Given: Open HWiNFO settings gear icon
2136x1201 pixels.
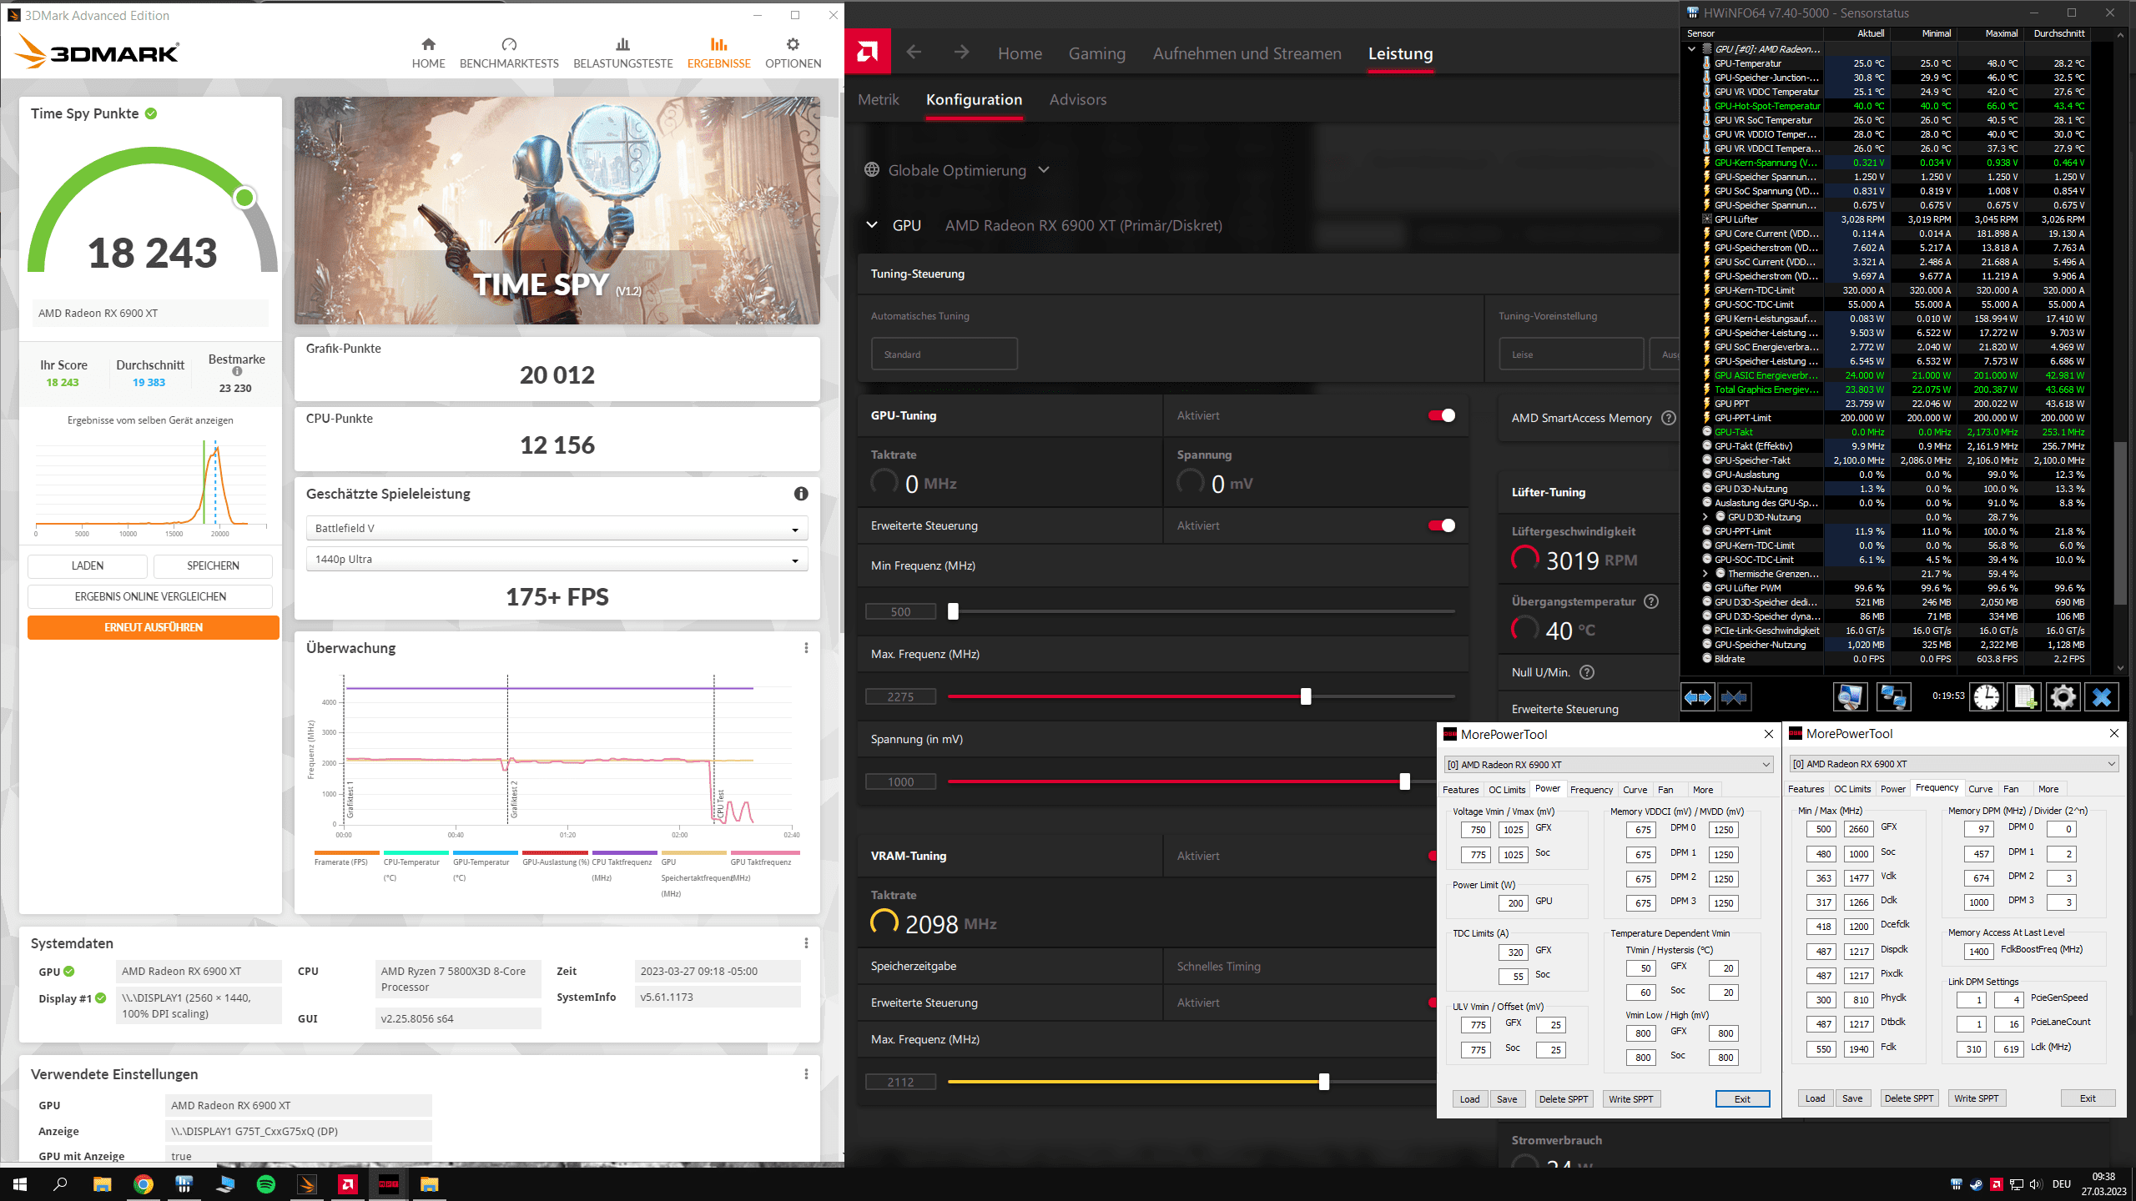Looking at the screenshot, I should (x=2063, y=697).
